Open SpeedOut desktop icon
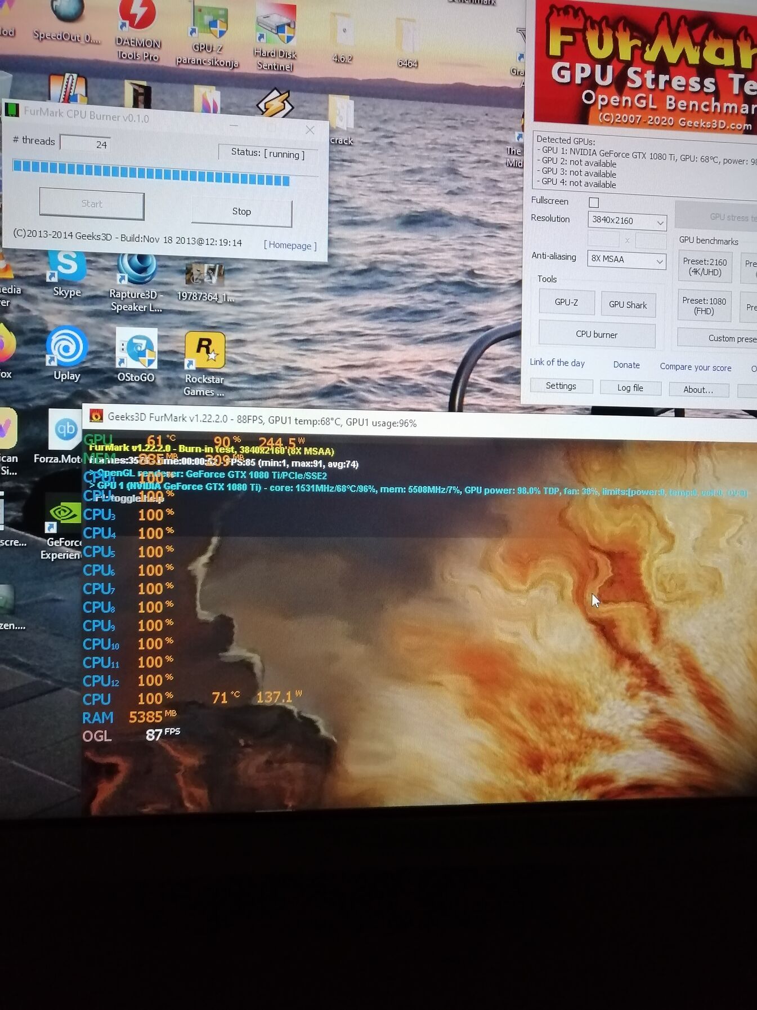The height and width of the screenshot is (1010, 757). (x=67, y=21)
